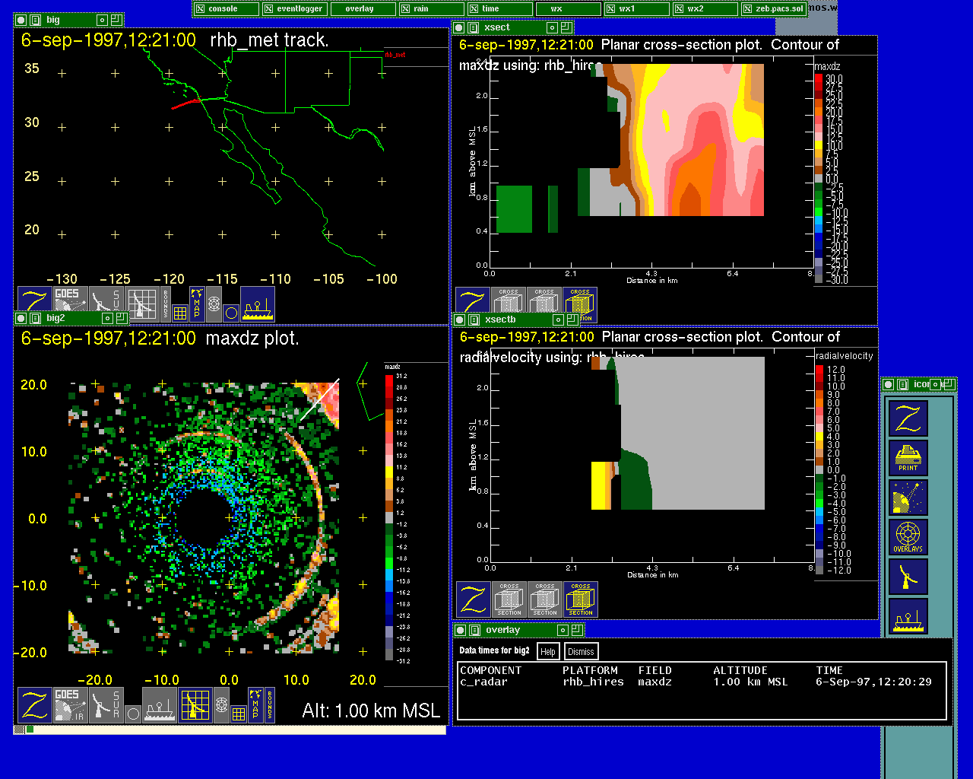Click the ship icon in the right icon panel
Viewport: 973px width, 779px height.
click(x=908, y=616)
